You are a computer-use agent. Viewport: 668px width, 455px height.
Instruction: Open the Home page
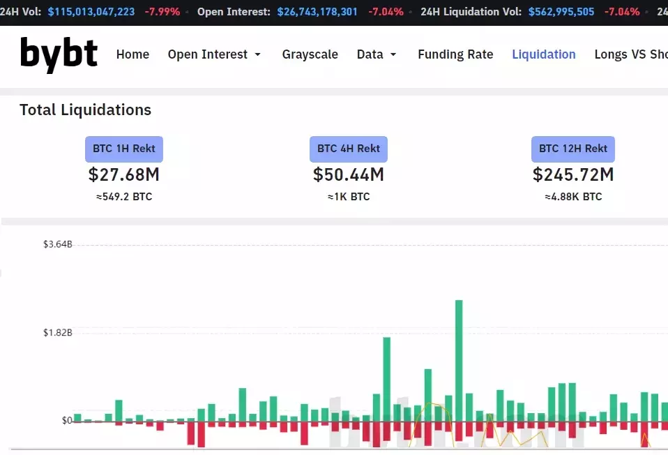pos(133,54)
